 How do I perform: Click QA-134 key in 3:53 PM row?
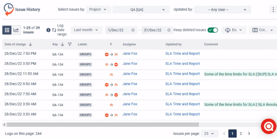(58, 65)
